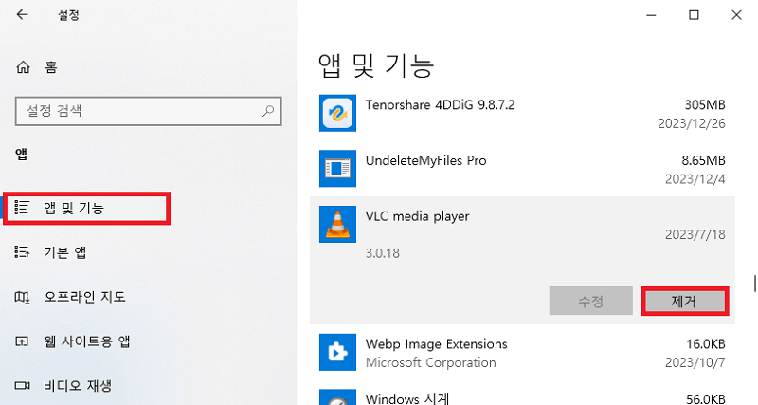Click the 305MB size value

tap(705, 105)
